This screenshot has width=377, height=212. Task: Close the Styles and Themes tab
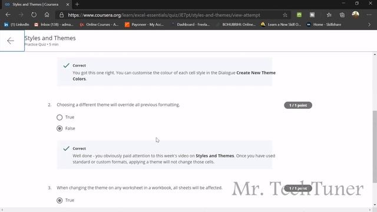click(68, 4)
